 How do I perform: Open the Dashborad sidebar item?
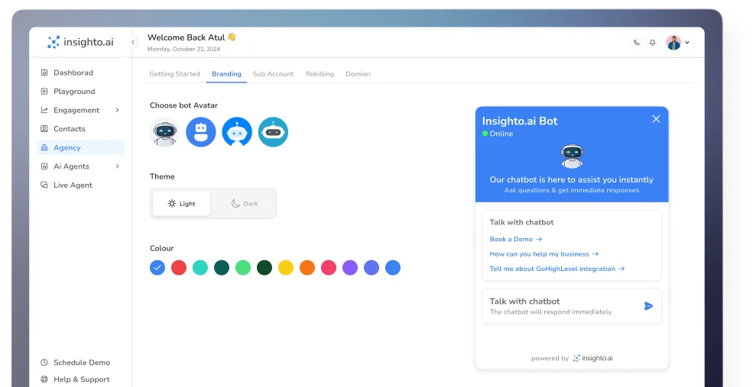click(73, 73)
